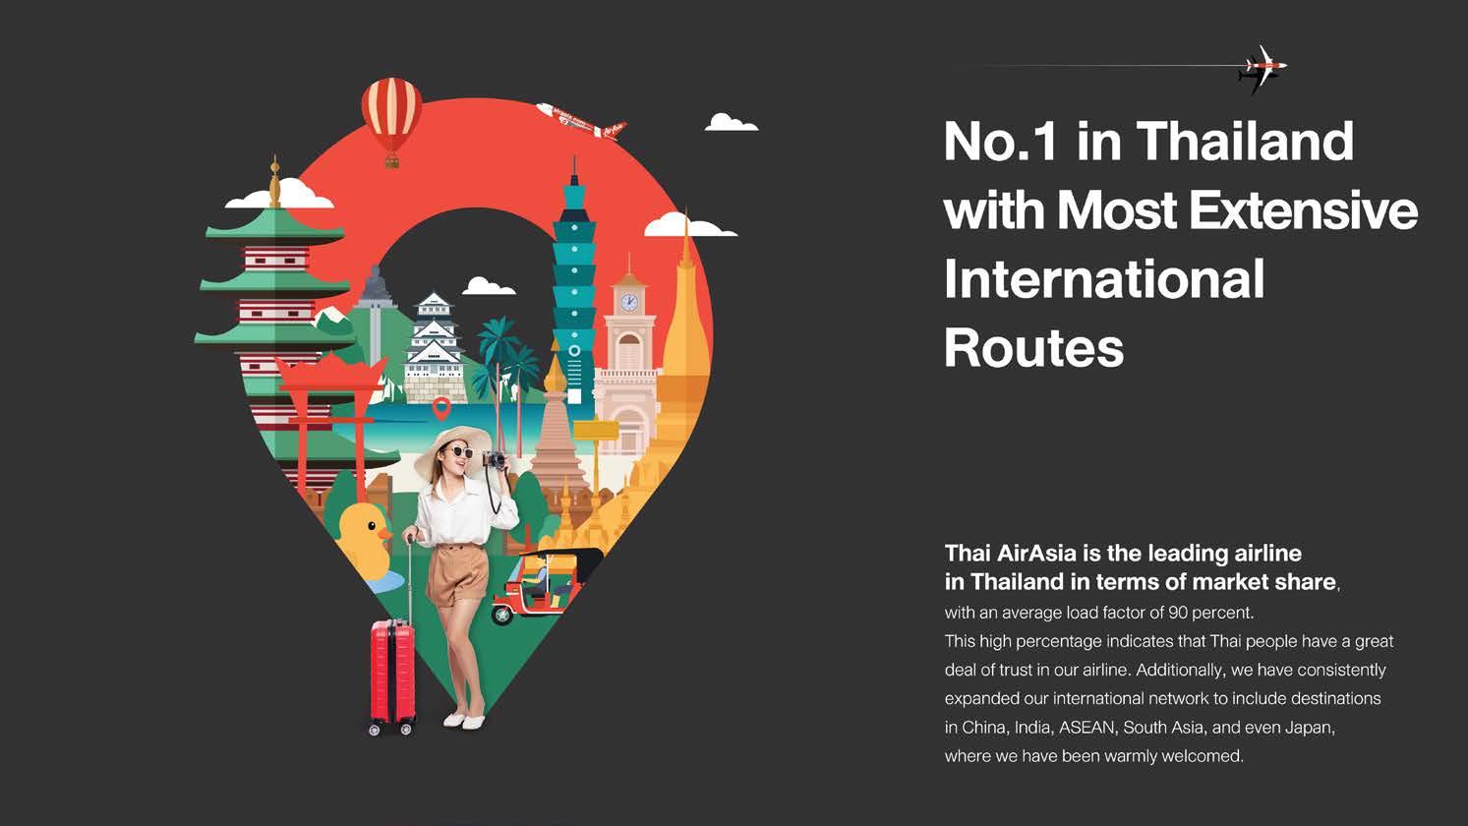Click "Thai AirAsia is the leading airline"

[1123, 553]
